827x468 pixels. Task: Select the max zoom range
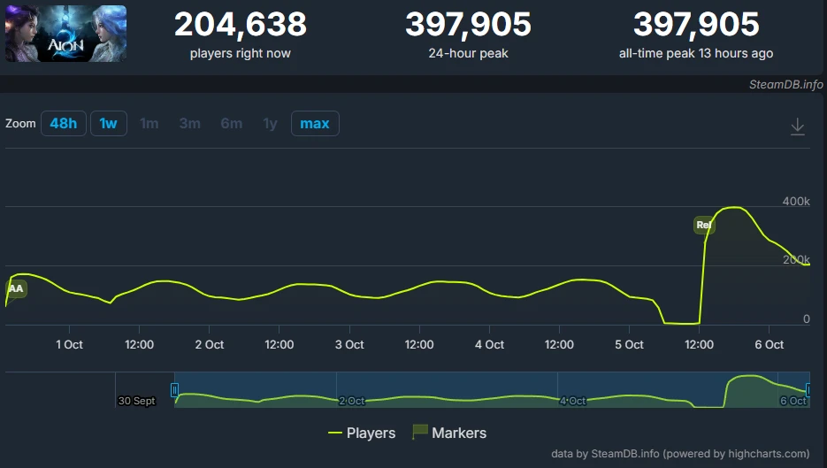pos(315,124)
